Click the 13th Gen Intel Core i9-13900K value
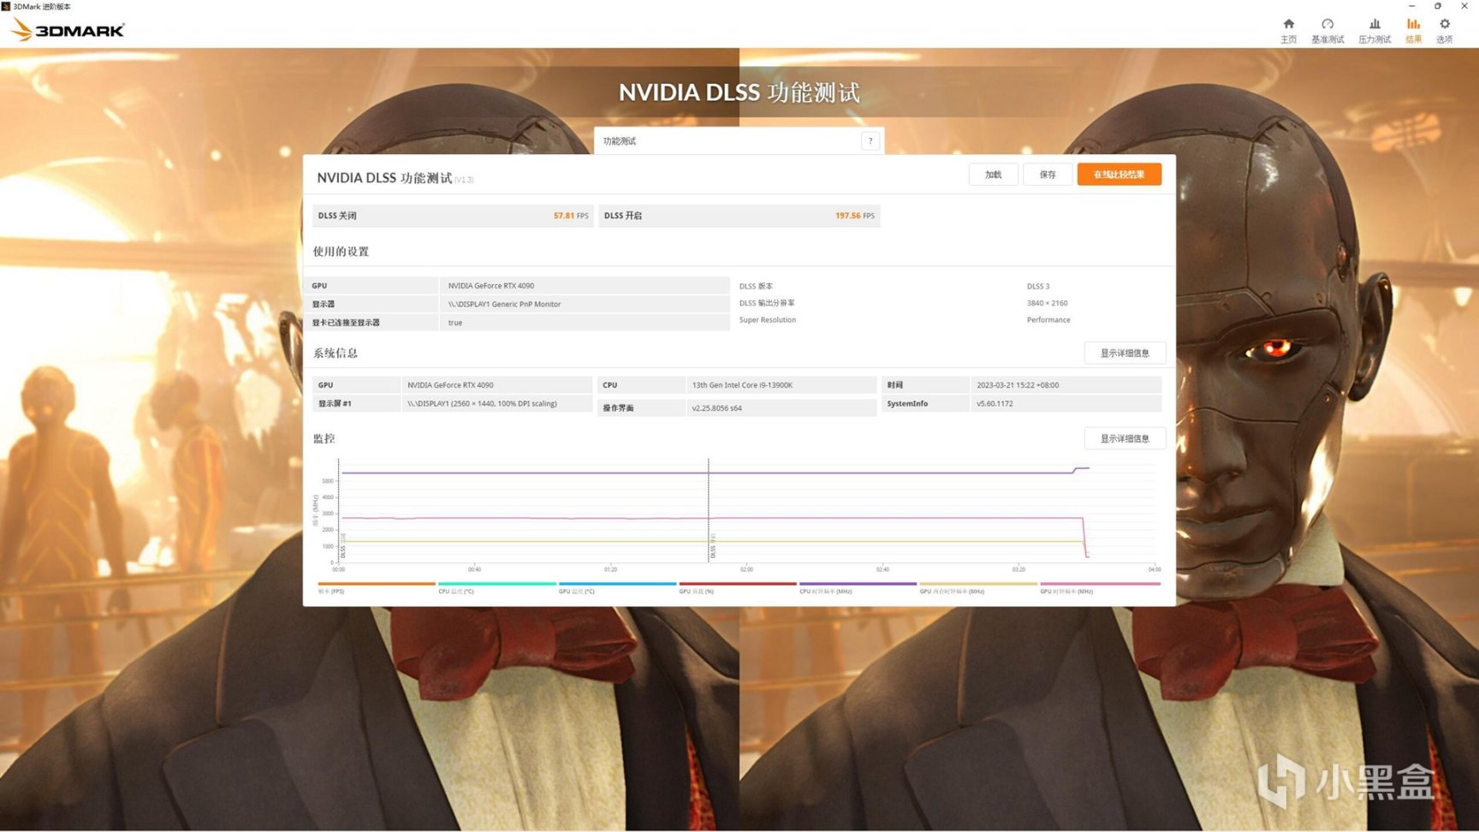The width and height of the screenshot is (1479, 832). [742, 385]
